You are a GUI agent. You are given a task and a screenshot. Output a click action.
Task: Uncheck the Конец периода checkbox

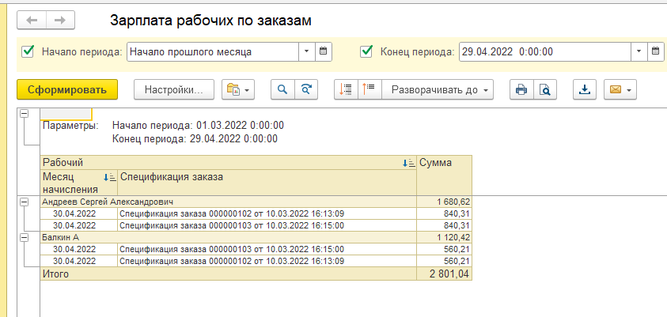pos(366,52)
